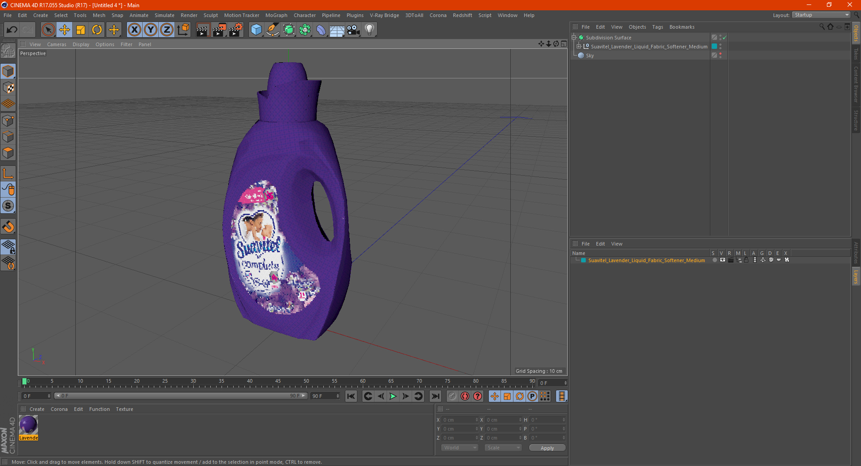Add a light object
861x466 pixels.
[x=370, y=30]
